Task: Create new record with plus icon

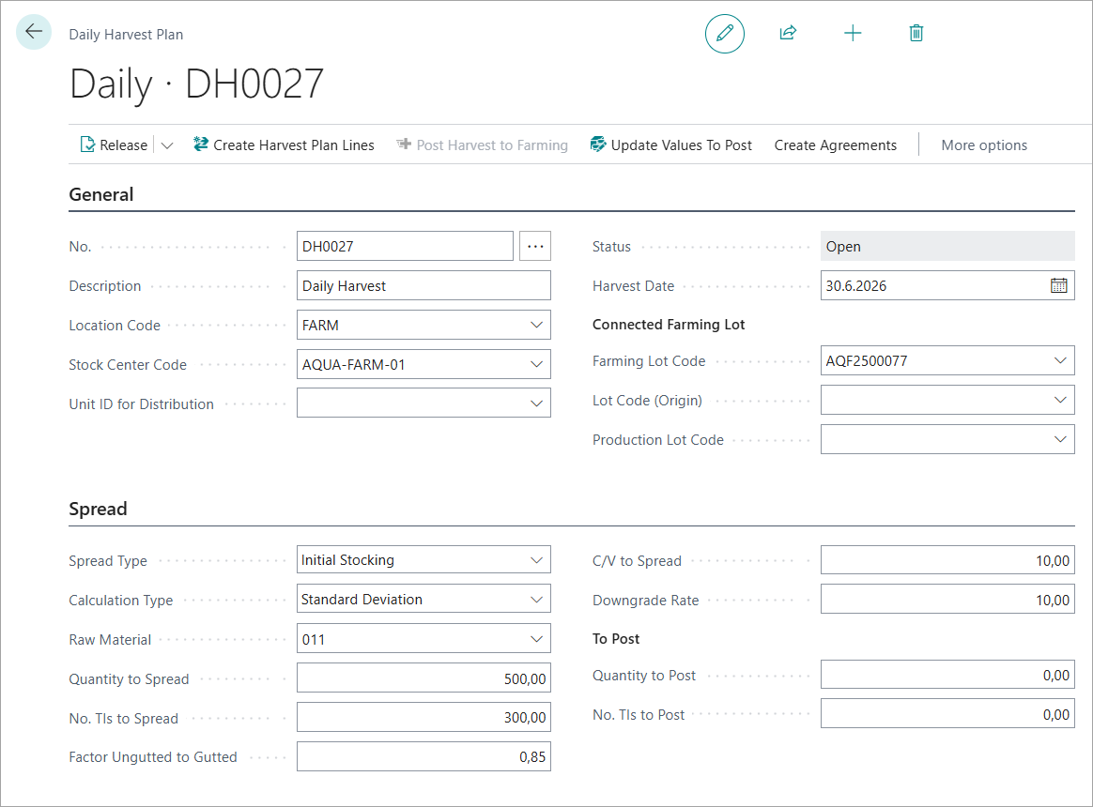Action: [853, 33]
